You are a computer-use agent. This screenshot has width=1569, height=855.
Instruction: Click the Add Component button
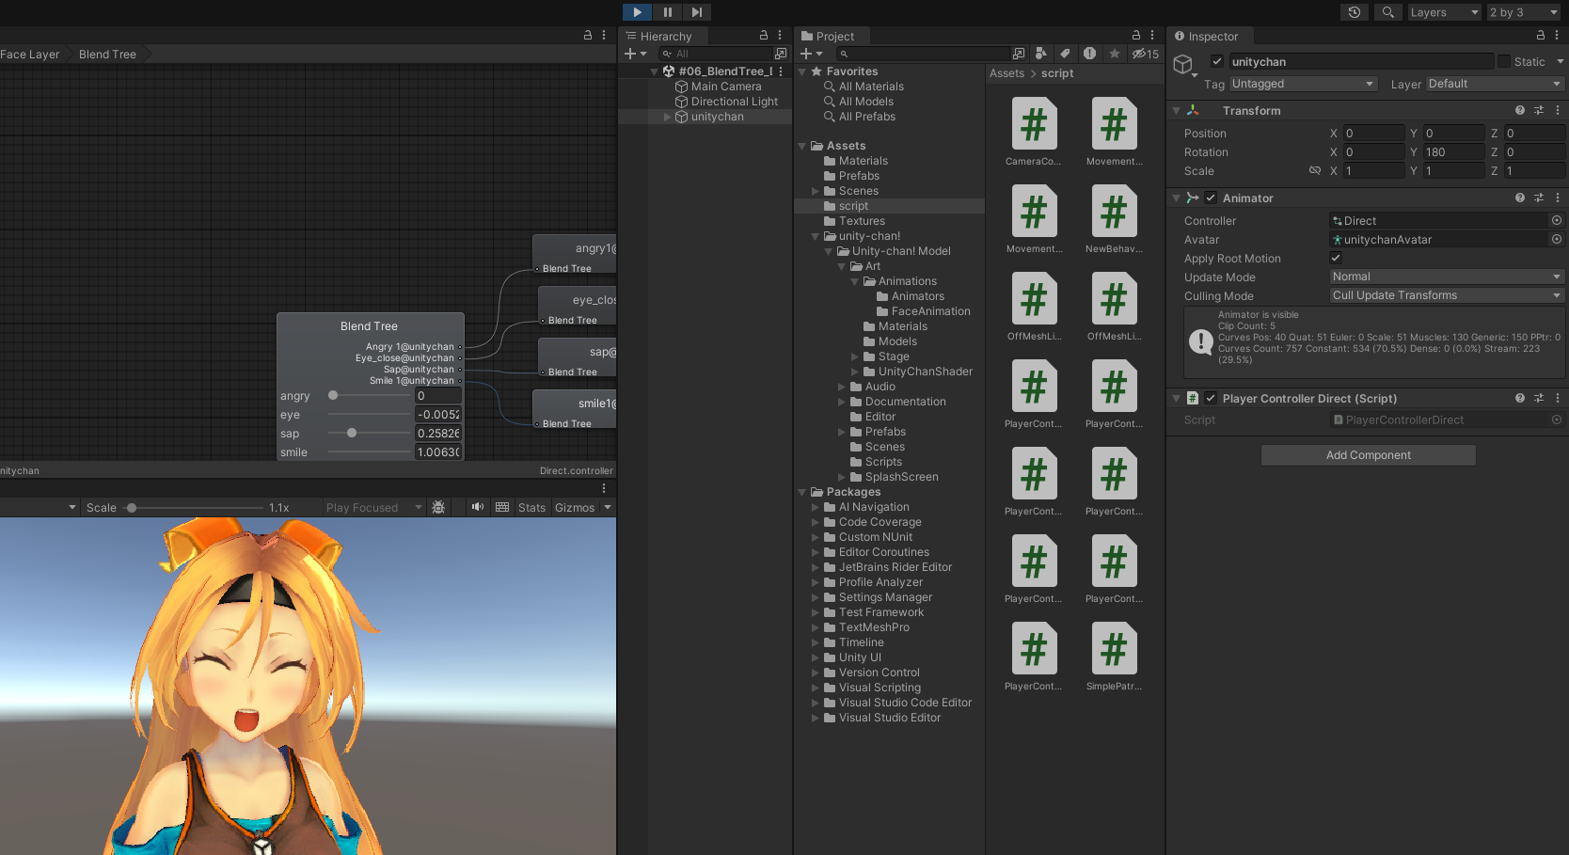pos(1369,455)
